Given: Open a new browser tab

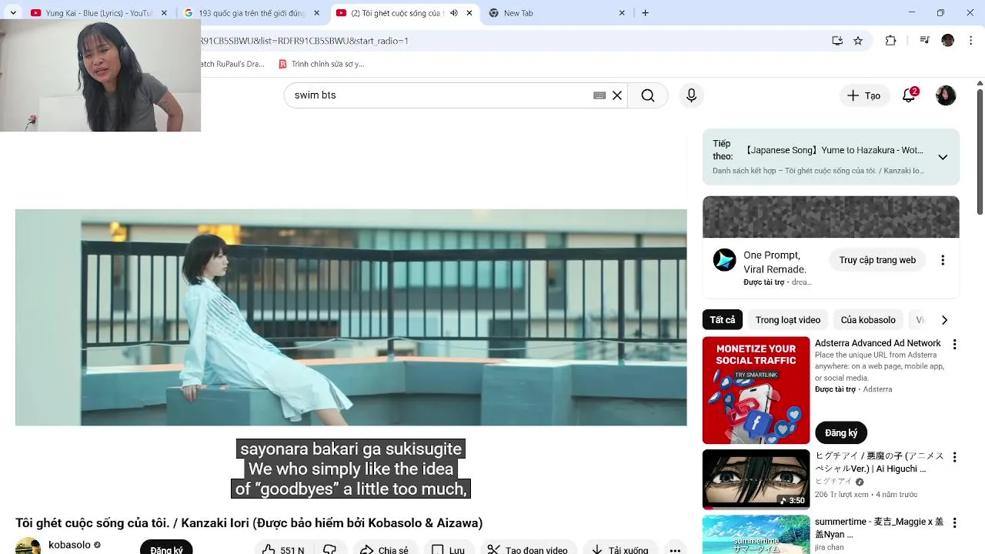Looking at the screenshot, I should (645, 13).
